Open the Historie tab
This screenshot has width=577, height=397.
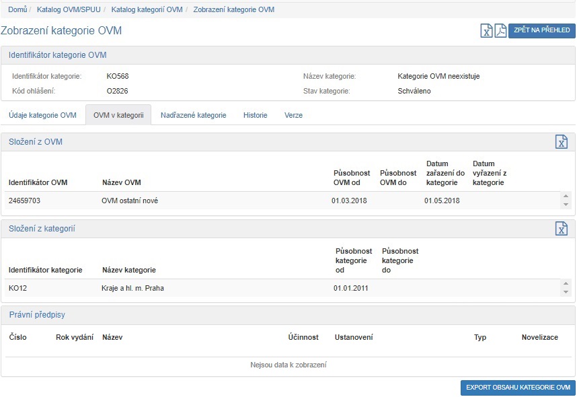coord(255,115)
